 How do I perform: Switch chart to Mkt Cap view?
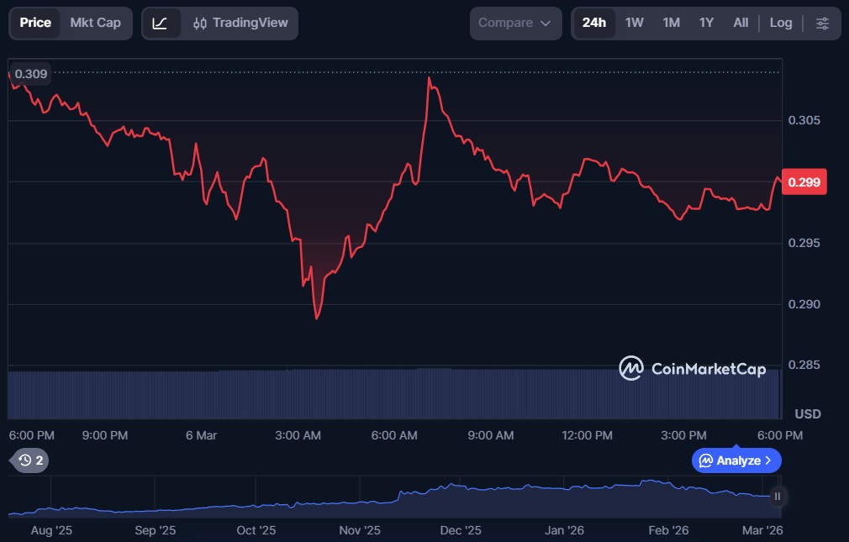[95, 23]
